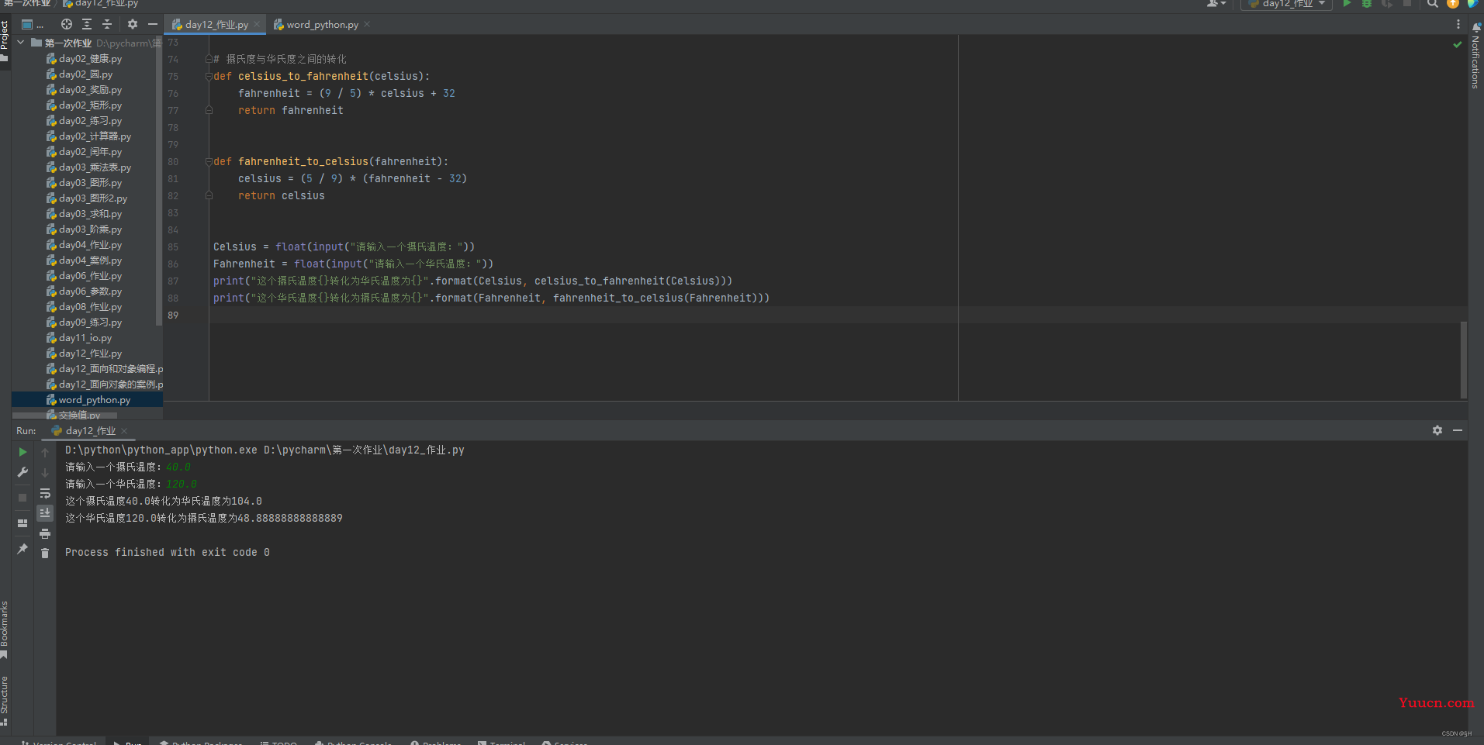
Task: Open the day12_作业 run configuration dropdown
Action: 1286,4
